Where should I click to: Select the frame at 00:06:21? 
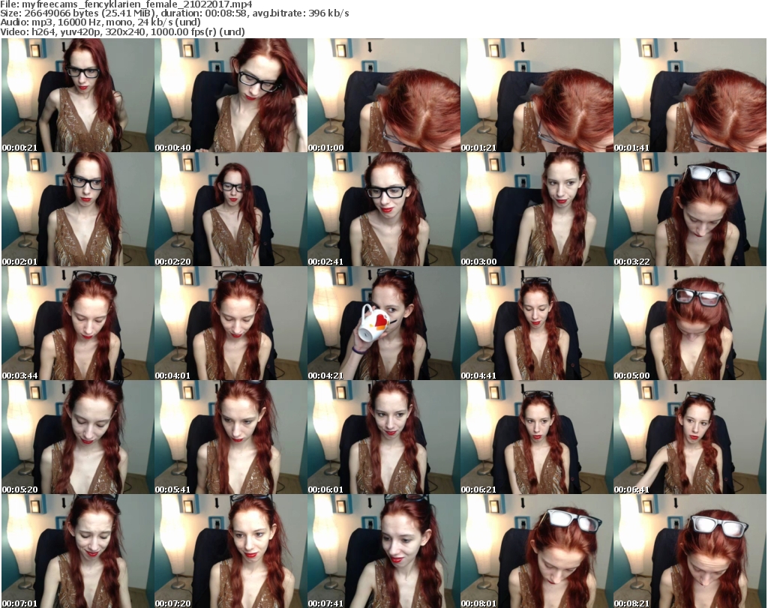(537, 438)
